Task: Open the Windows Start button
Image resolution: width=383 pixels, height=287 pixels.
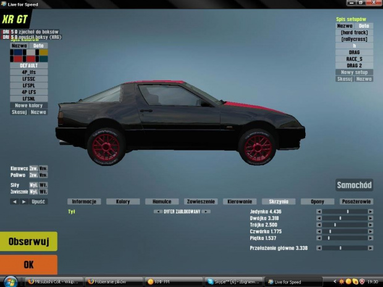Action: [11, 282]
